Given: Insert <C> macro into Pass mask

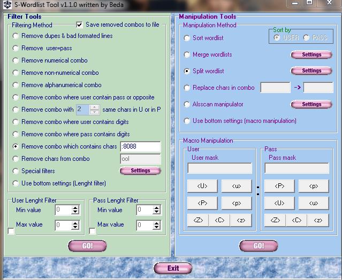Looking at the screenshot, I should point(297,220).
